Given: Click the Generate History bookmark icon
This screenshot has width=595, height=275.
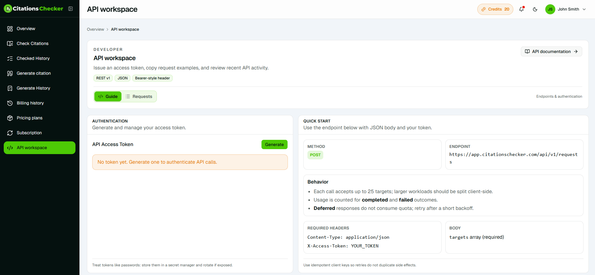Looking at the screenshot, I should [x=10, y=88].
